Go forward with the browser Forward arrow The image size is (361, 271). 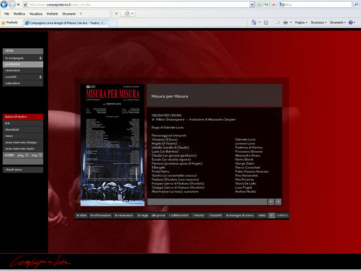tap(12, 4)
